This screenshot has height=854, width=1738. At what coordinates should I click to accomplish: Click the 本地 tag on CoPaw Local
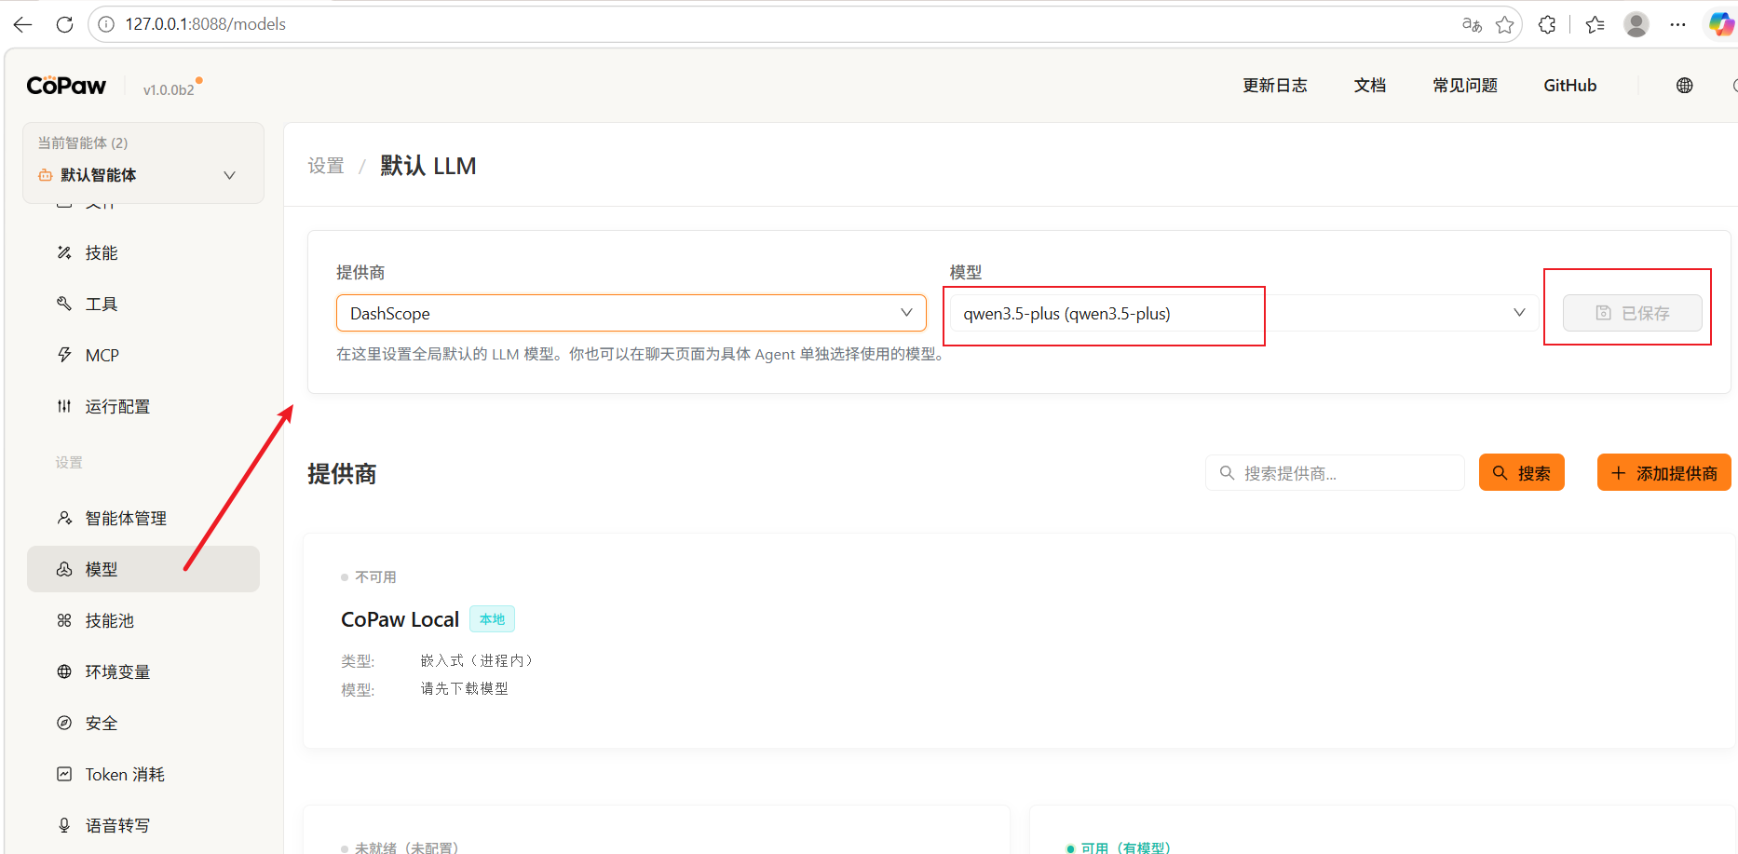pyautogui.click(x=492, y=619)
